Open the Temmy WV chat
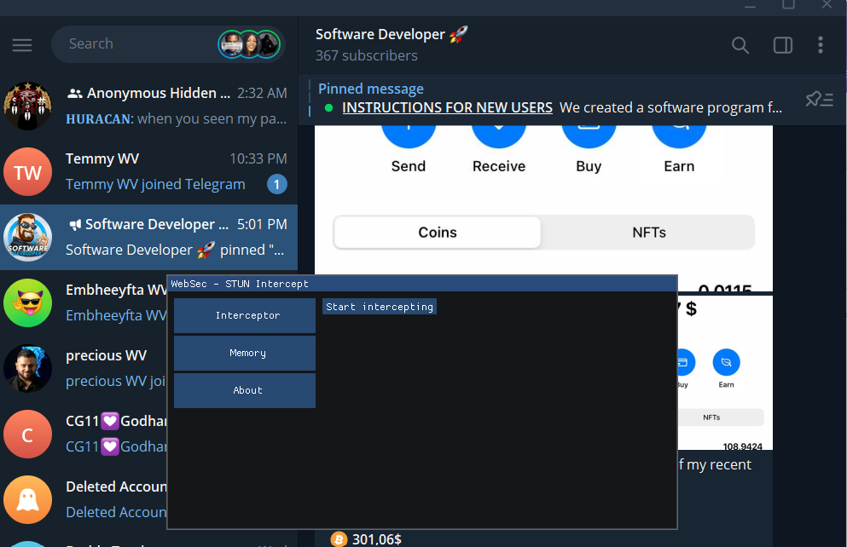 pos(148,171)
